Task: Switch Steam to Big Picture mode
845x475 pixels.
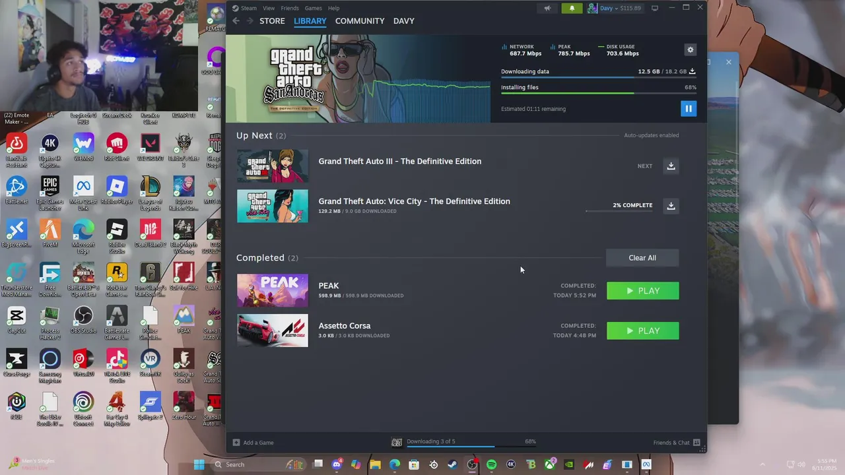Action: click(655, 8)
